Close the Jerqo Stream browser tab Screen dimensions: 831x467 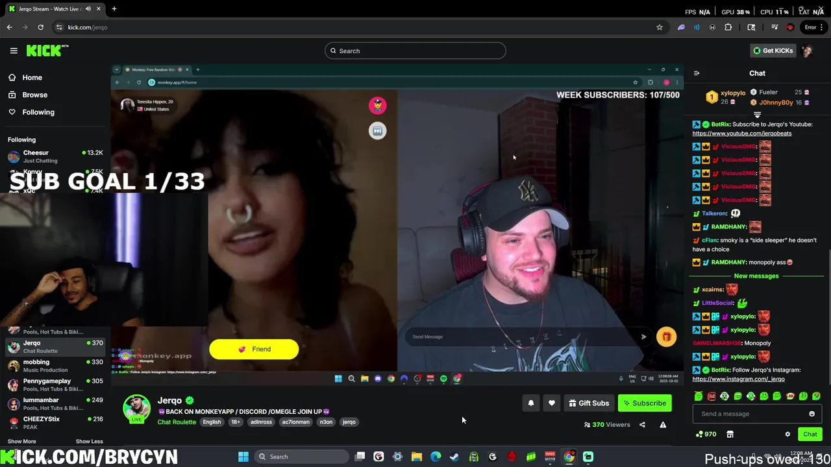coord(99,9)
